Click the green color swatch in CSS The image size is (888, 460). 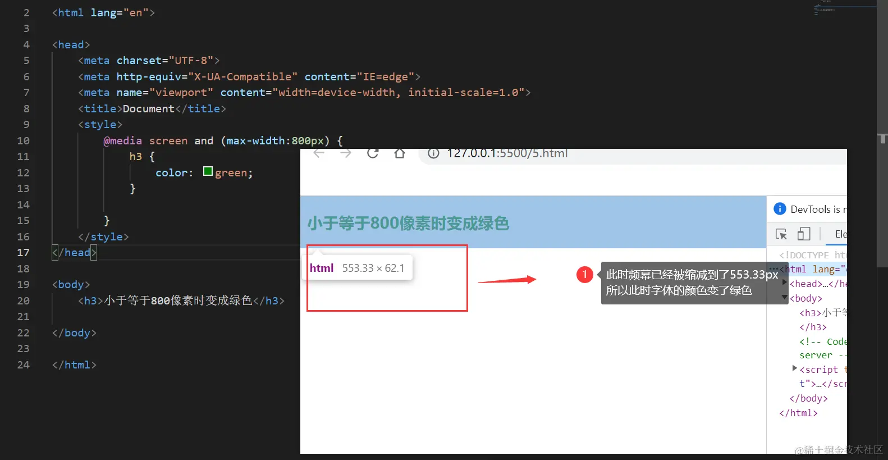208,171
